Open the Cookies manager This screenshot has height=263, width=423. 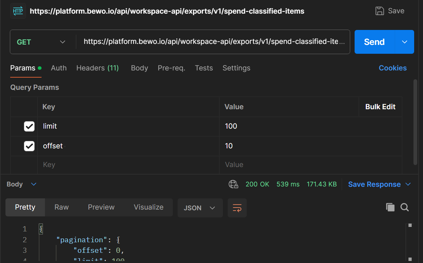(392, 68)
